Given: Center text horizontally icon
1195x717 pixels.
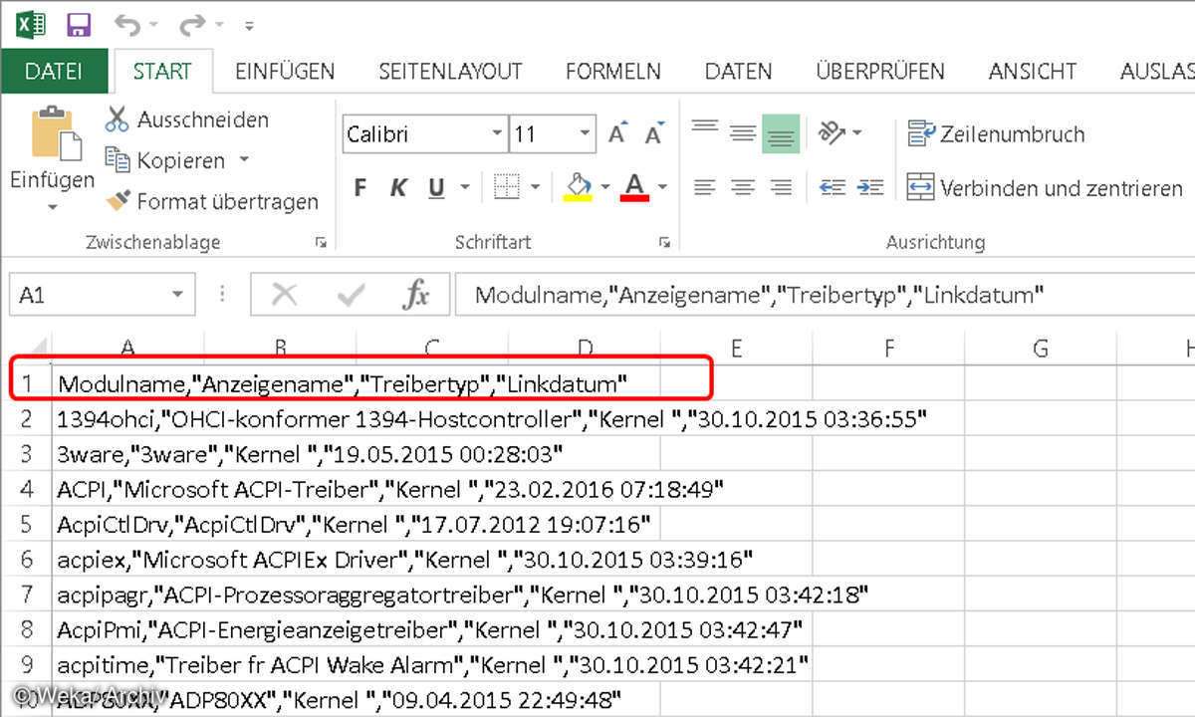Looking at the screenshot, I should coord(743,187).
